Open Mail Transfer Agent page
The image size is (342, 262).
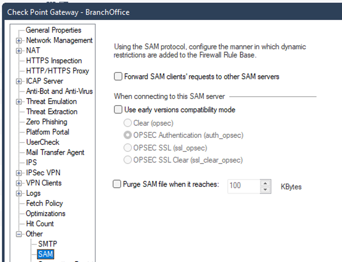tap(55, 152)
